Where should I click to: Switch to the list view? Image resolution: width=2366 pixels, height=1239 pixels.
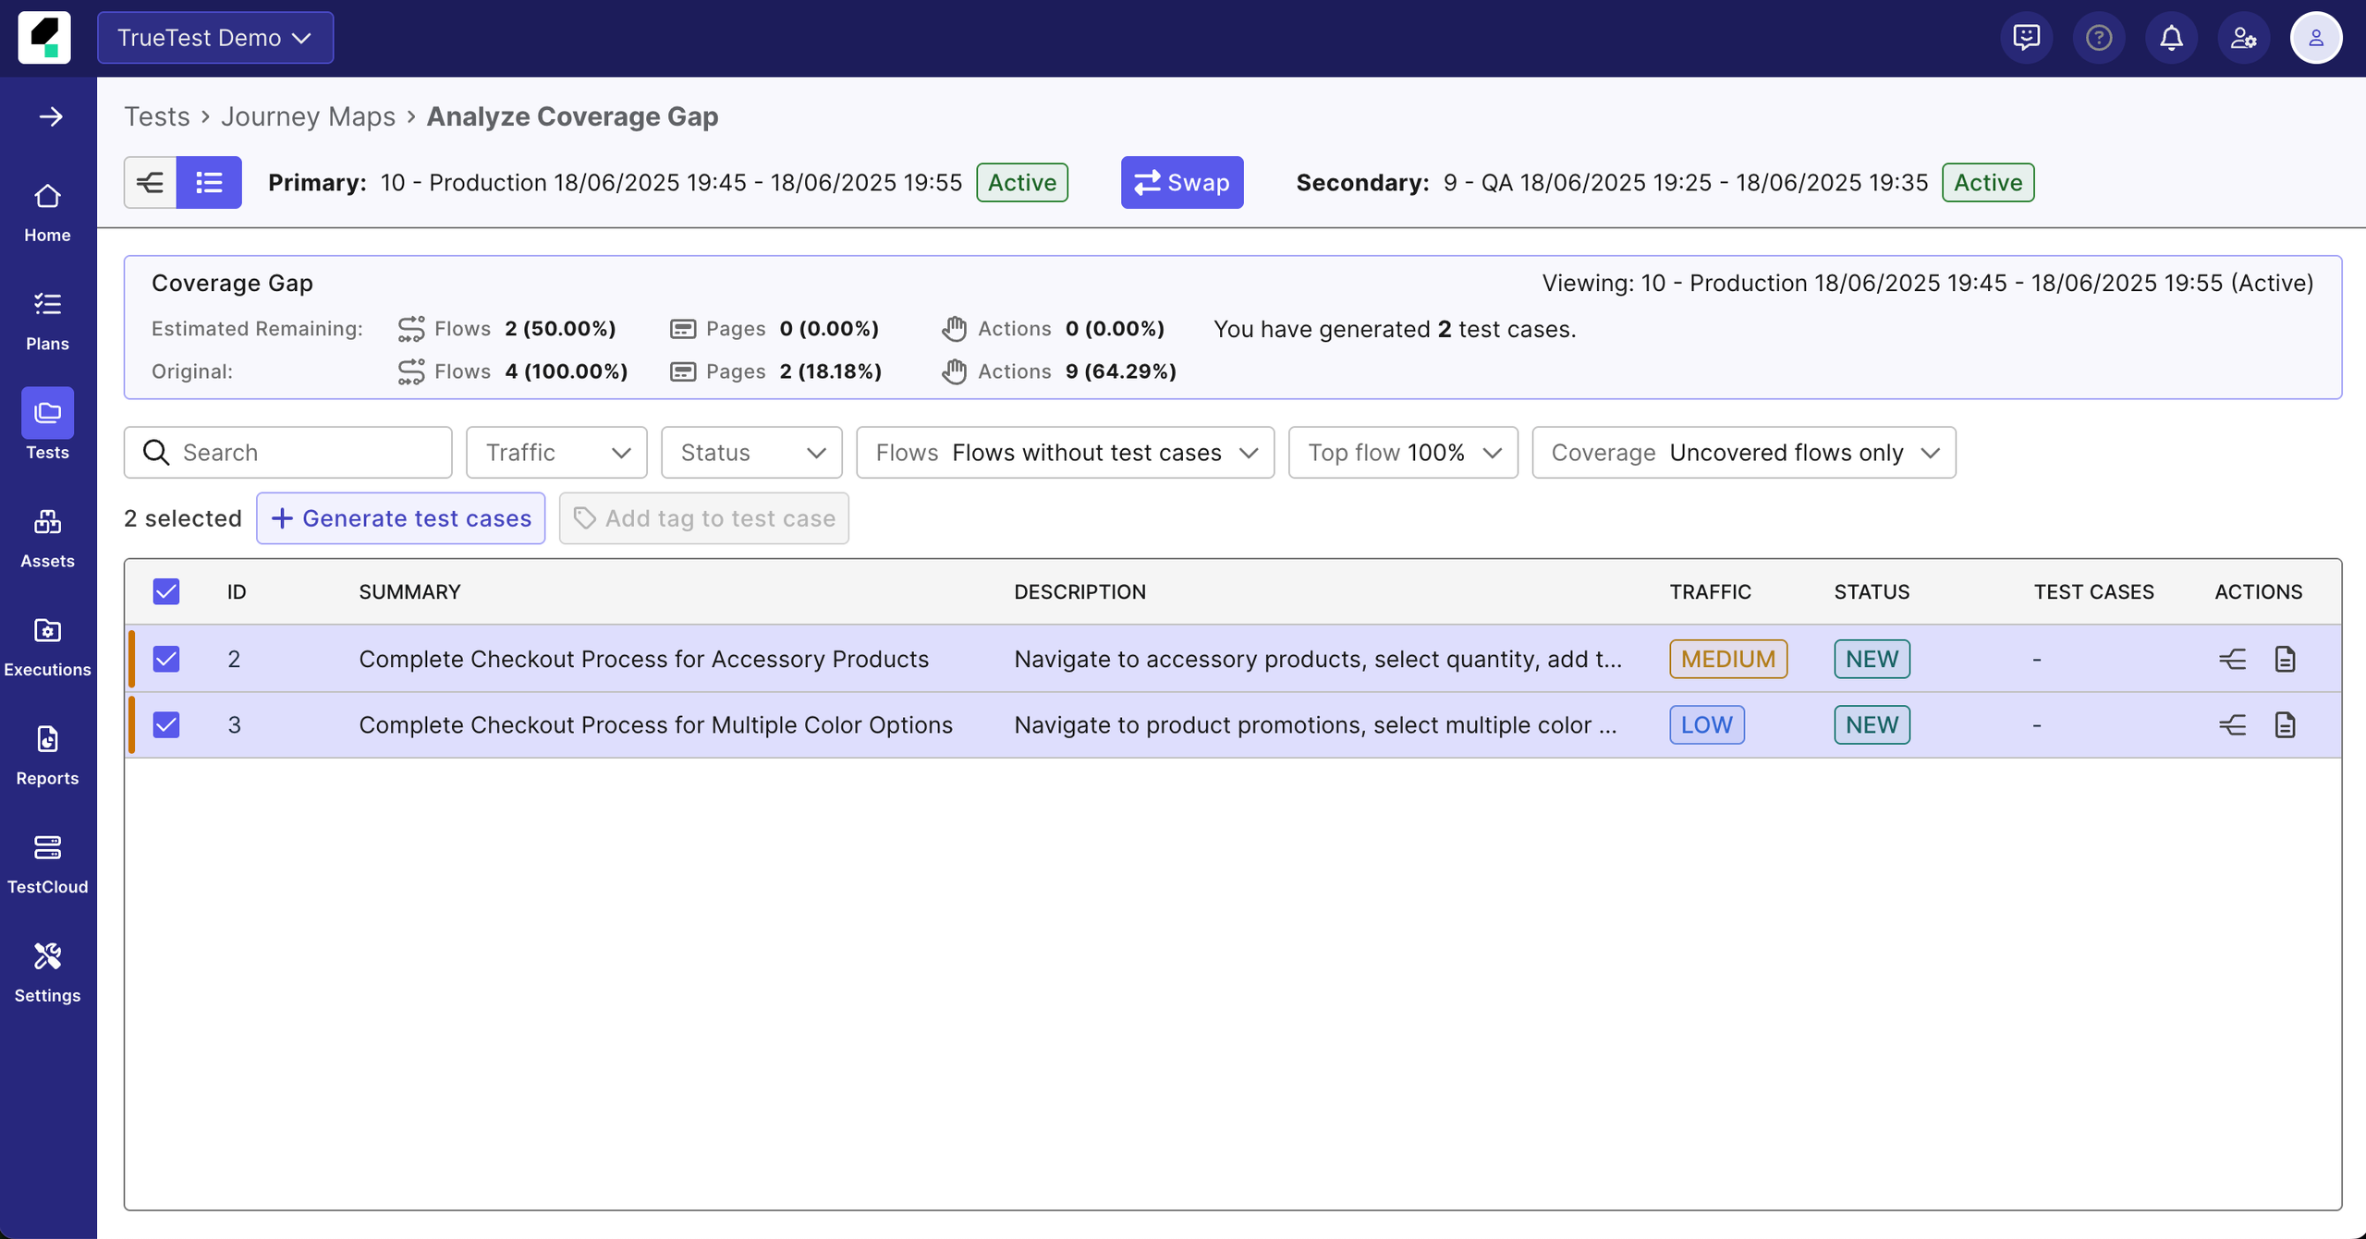click(210, 182)
